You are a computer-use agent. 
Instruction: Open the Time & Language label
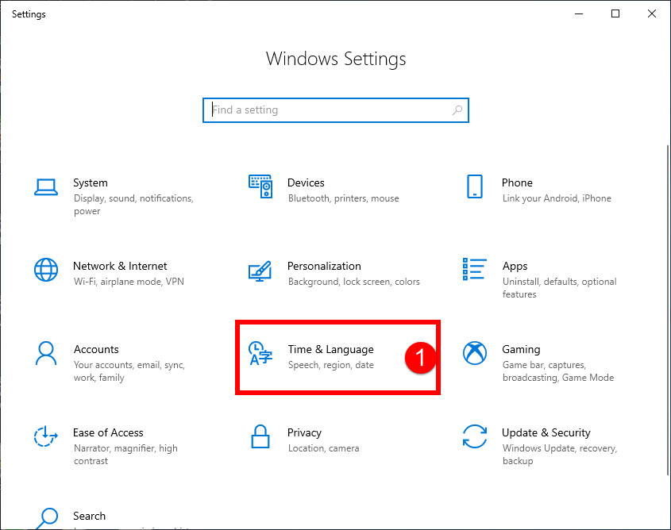tap(331, 350)
